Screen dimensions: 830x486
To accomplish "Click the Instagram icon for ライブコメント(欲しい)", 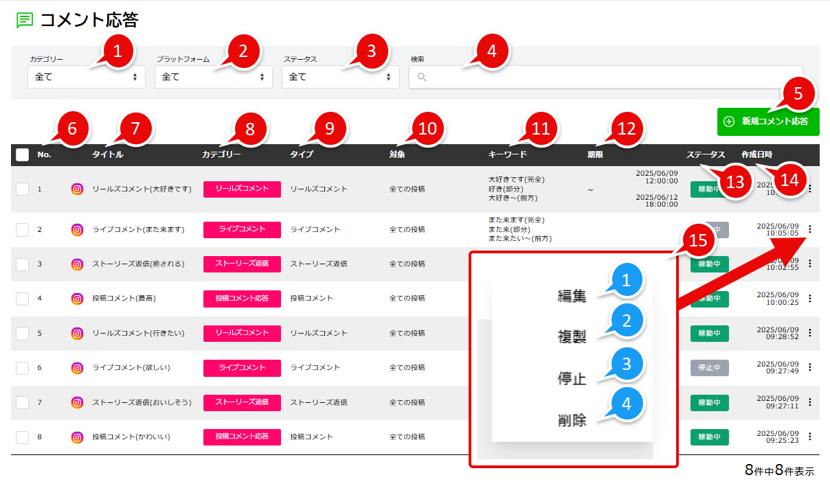I will click(x=78, y=368).
